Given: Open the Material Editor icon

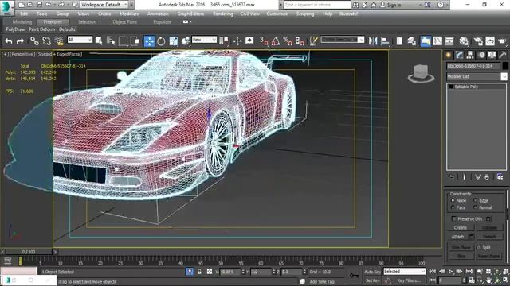Looking at the screenshot, I should point(464,41).
